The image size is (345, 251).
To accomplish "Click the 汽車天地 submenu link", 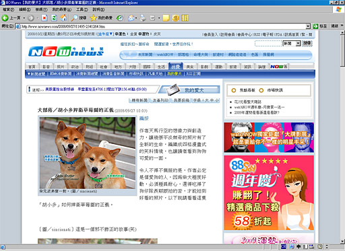I will click(x=155, y=73).
